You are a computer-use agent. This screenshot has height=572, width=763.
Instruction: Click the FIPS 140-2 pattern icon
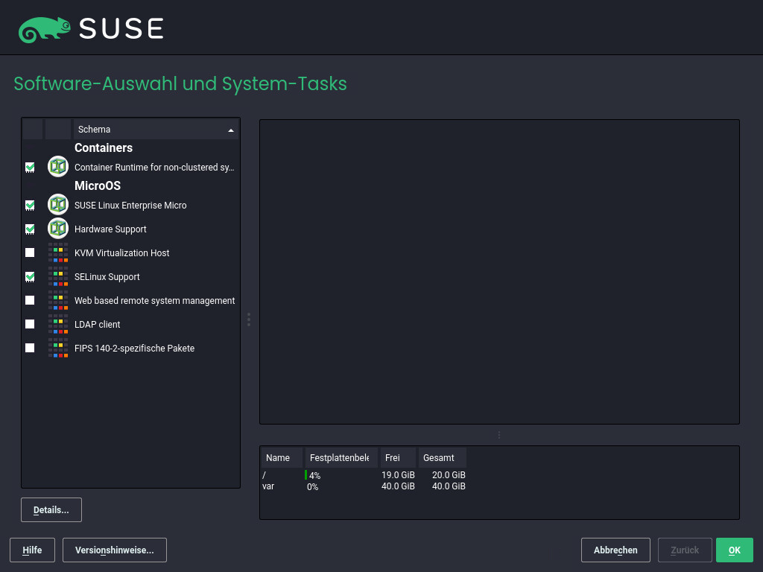coord(58,348)
